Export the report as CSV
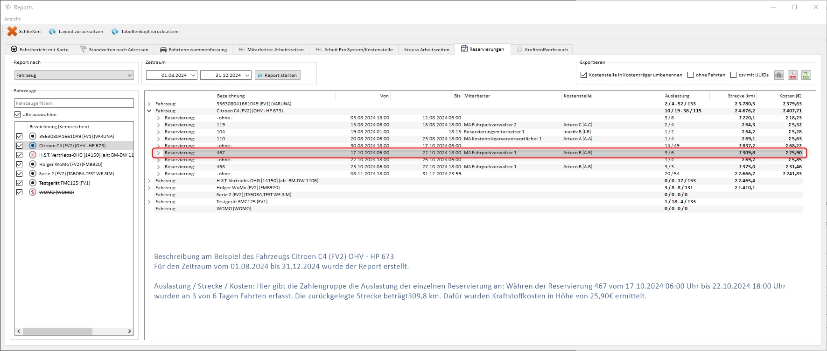 pos(806,75)
